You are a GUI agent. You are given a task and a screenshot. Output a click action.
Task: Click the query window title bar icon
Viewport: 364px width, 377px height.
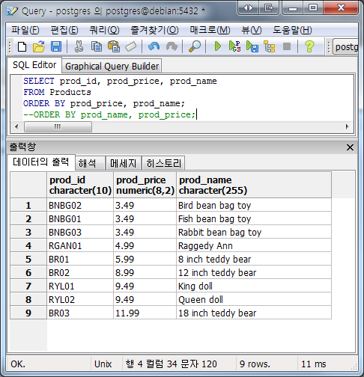click(12, 11)
